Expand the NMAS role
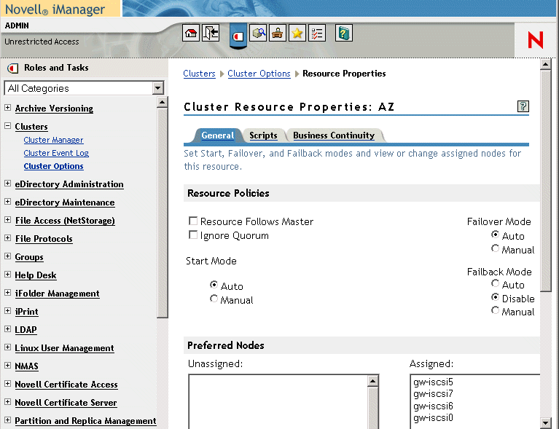The width and height of the screenshot is (559, 429). coord(7,365)
